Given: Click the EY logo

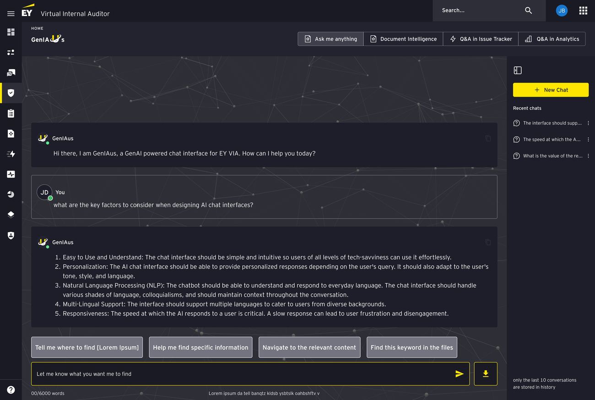Looking at the screenshot, I should [x=27, y=11].
